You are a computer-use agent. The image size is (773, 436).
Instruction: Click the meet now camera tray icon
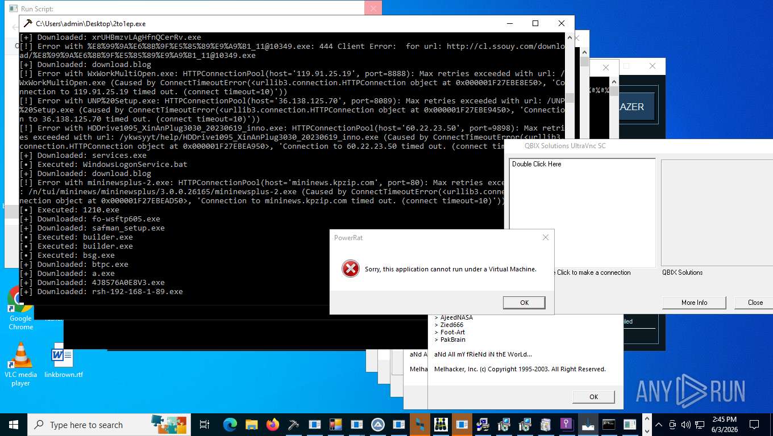[x=672, y=425]
